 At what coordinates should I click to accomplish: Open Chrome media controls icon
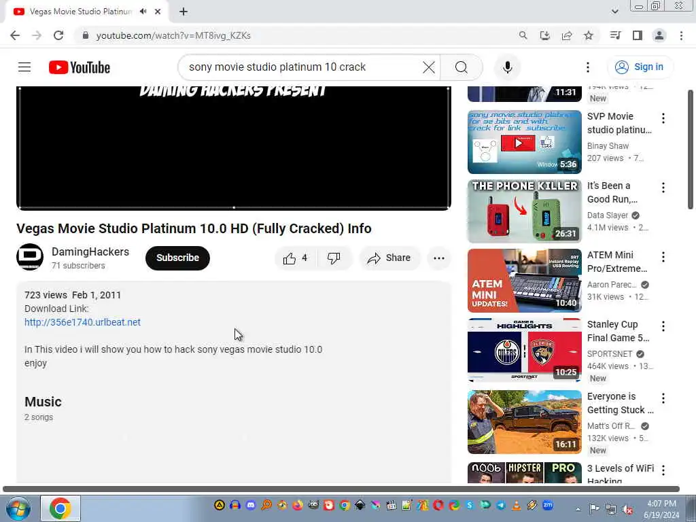615,35
